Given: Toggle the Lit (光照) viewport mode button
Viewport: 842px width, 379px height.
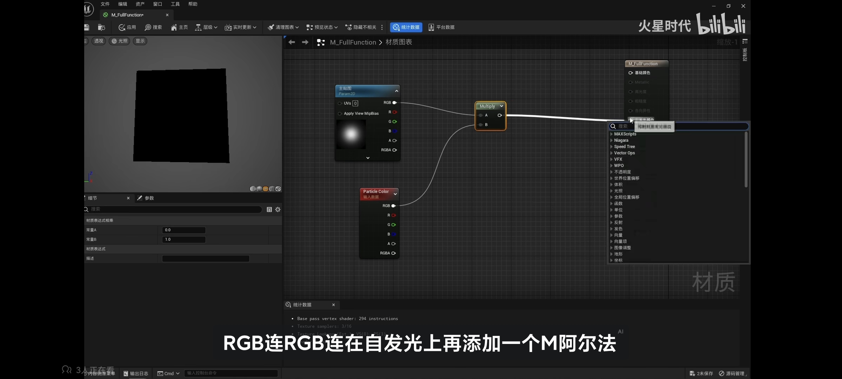Looking at the screenshot, I should click(x=119, y=41).
